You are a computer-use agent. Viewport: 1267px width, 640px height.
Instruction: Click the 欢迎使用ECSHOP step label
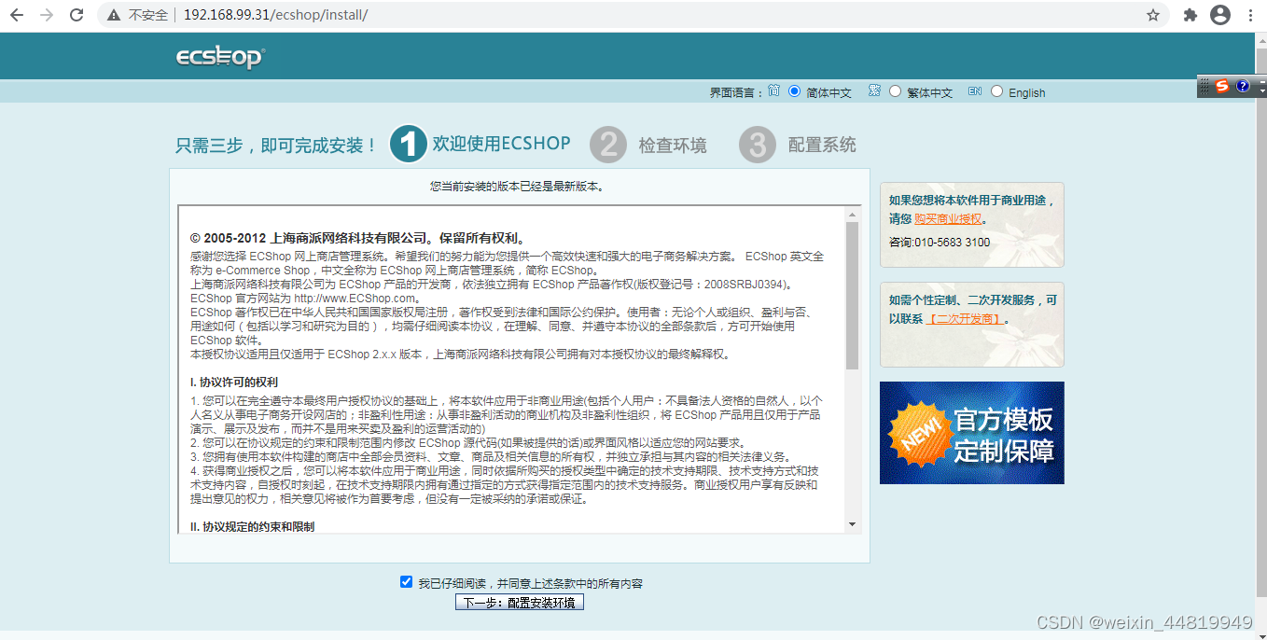tap(501, 144)
